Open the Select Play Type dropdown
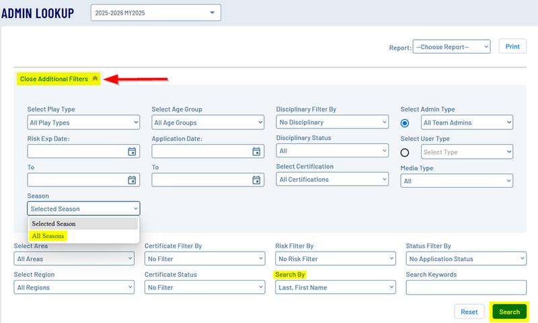The image size is (538, 323). [x=83, y=122]
